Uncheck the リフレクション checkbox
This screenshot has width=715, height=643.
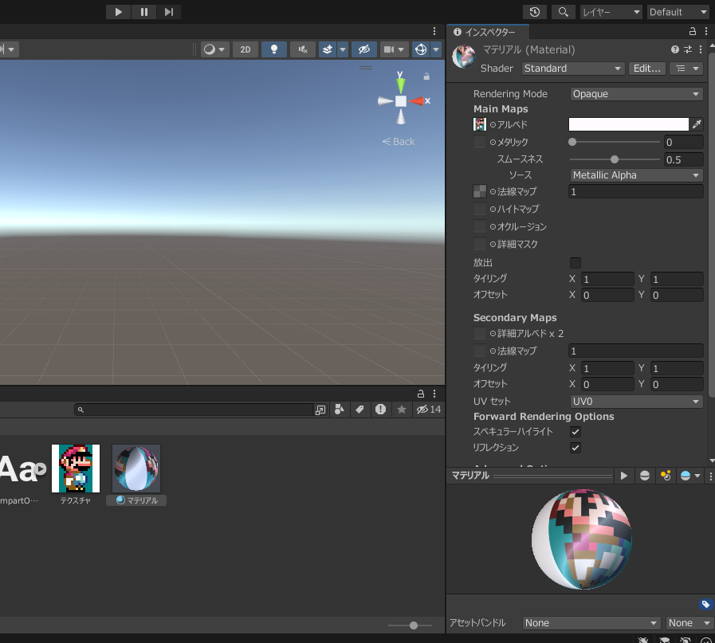575,448
